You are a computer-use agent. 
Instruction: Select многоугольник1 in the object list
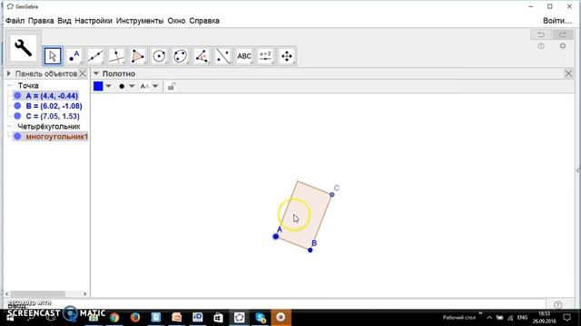pyautogui.click(x=56, y=137)
